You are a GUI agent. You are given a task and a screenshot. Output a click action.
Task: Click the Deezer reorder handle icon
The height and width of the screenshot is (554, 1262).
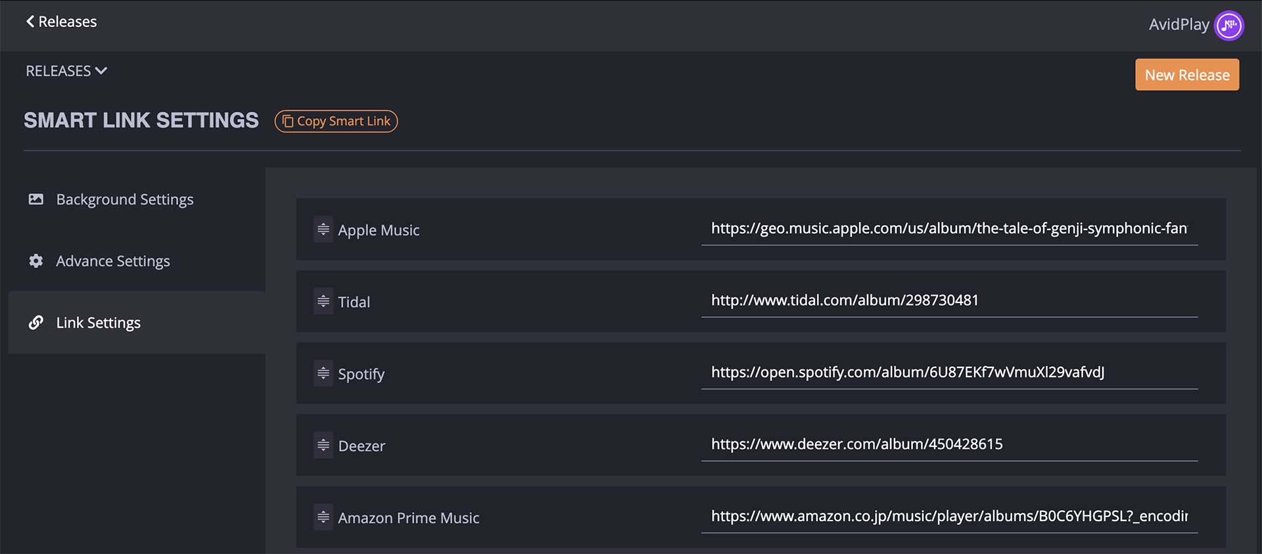pos(323,446)
